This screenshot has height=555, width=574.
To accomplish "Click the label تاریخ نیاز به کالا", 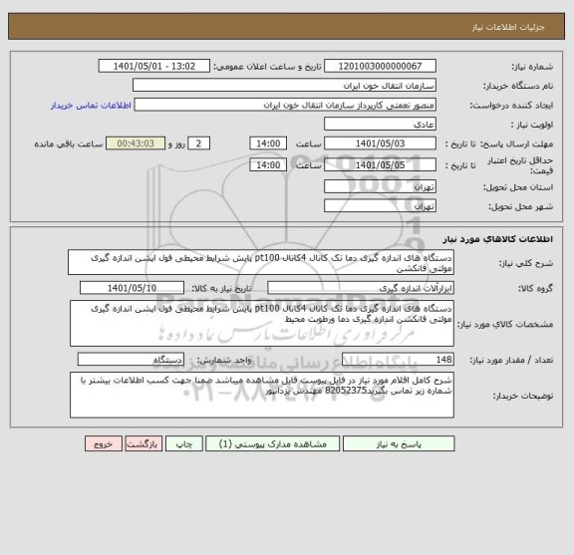I will pos(221,289).
